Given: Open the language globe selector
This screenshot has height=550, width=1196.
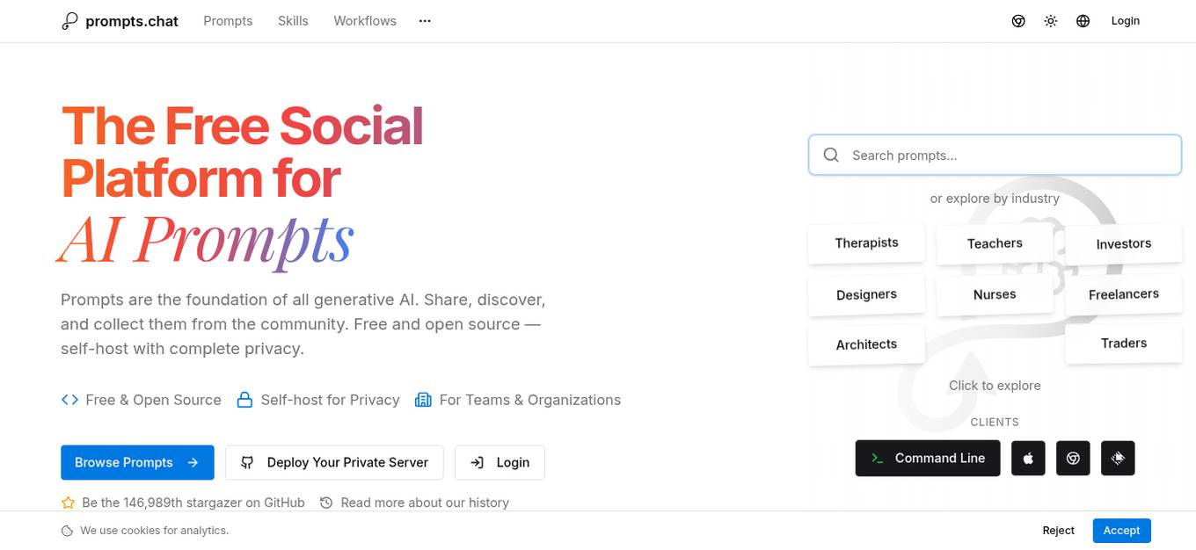Looking at the screenshot, I should (x=1083, y=21).
